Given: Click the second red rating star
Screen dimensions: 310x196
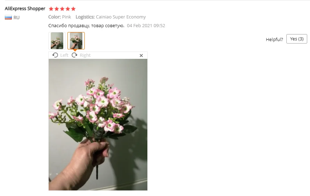Looking at the screenshot, I should (57, 9).
